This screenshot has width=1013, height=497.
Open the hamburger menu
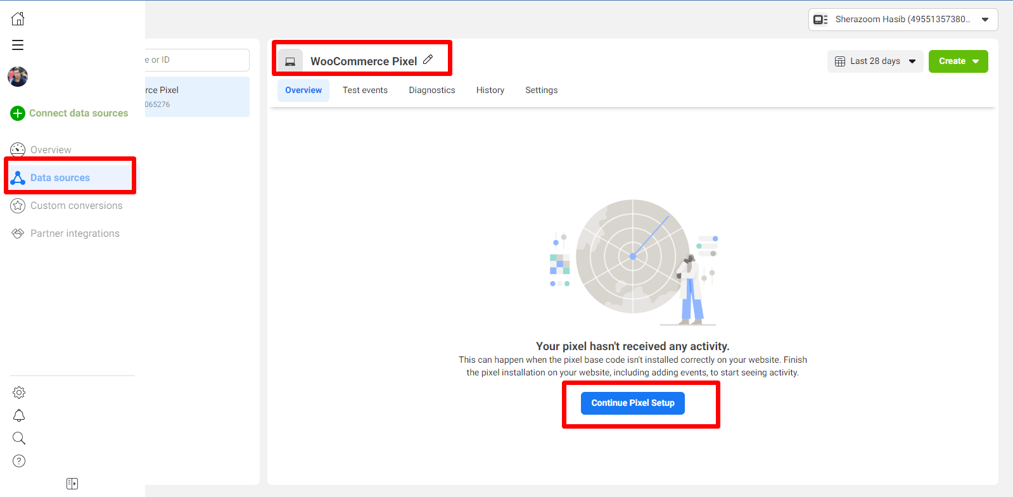click(x=18, y=45)
